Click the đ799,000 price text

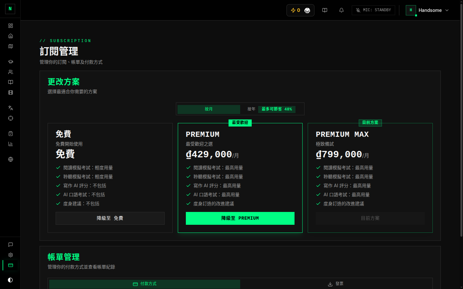(339, 154)
